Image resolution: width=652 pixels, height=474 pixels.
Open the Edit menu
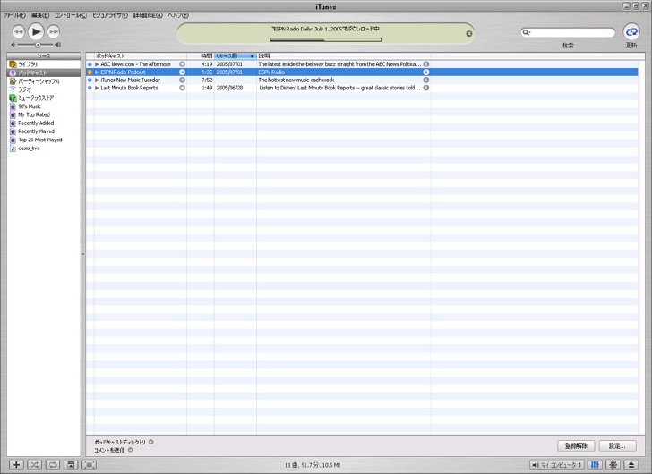click(x=40, y=15)
